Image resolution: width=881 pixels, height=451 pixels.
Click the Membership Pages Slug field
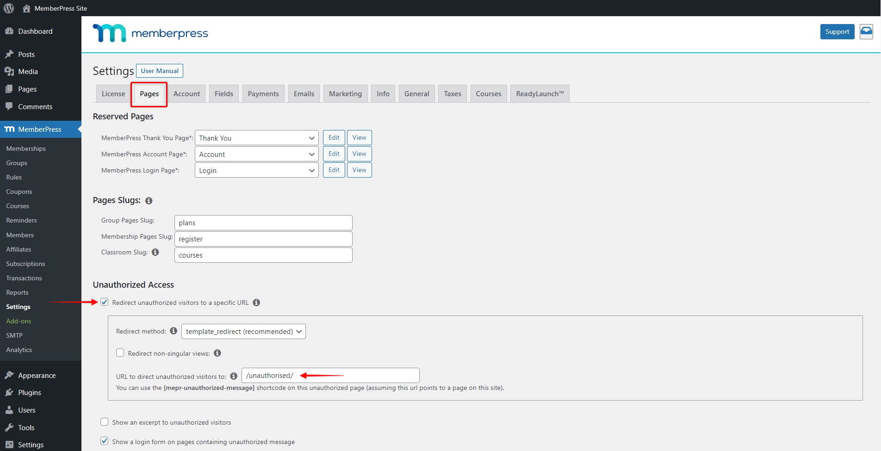coord(263,239)
